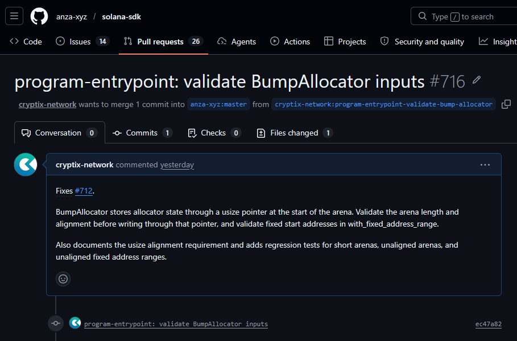Add a reaction with the smiley button
Viewport: 517px width, 341px height.
(x=63, y=279)
